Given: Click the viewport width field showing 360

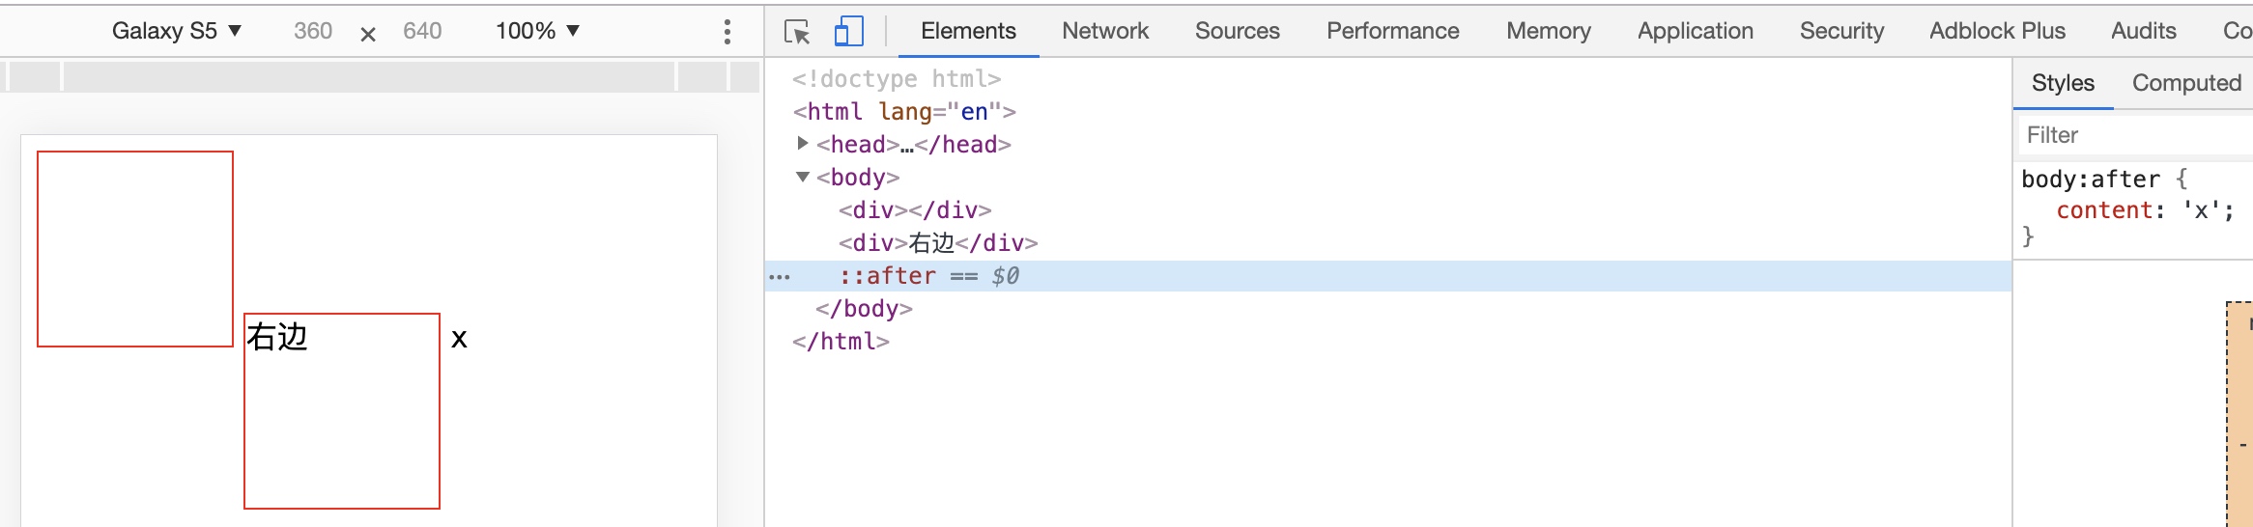Looking at the screenshot, I should click(313, 31).
